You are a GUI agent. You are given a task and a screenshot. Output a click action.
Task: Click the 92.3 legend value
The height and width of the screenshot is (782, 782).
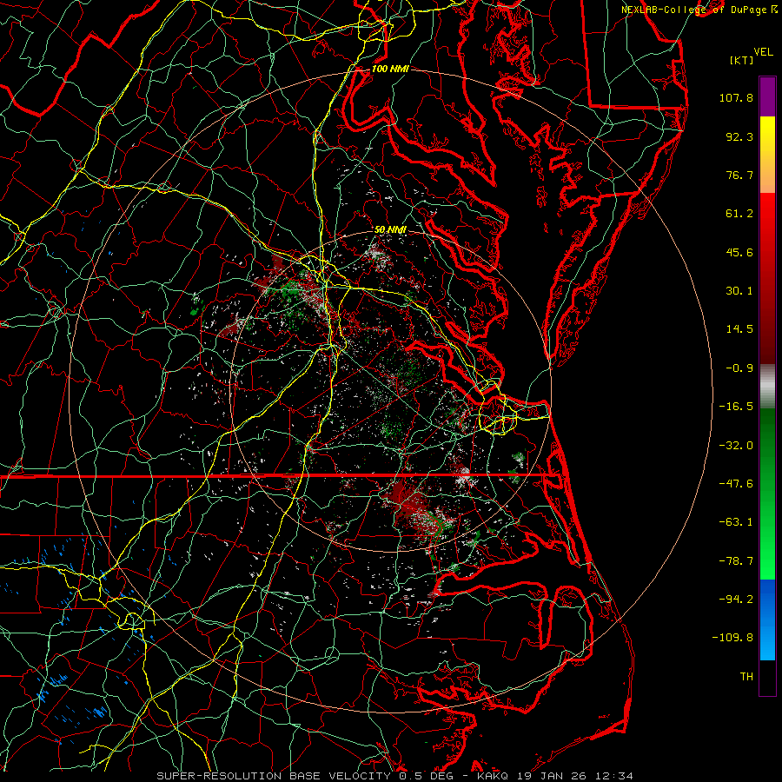739,136
